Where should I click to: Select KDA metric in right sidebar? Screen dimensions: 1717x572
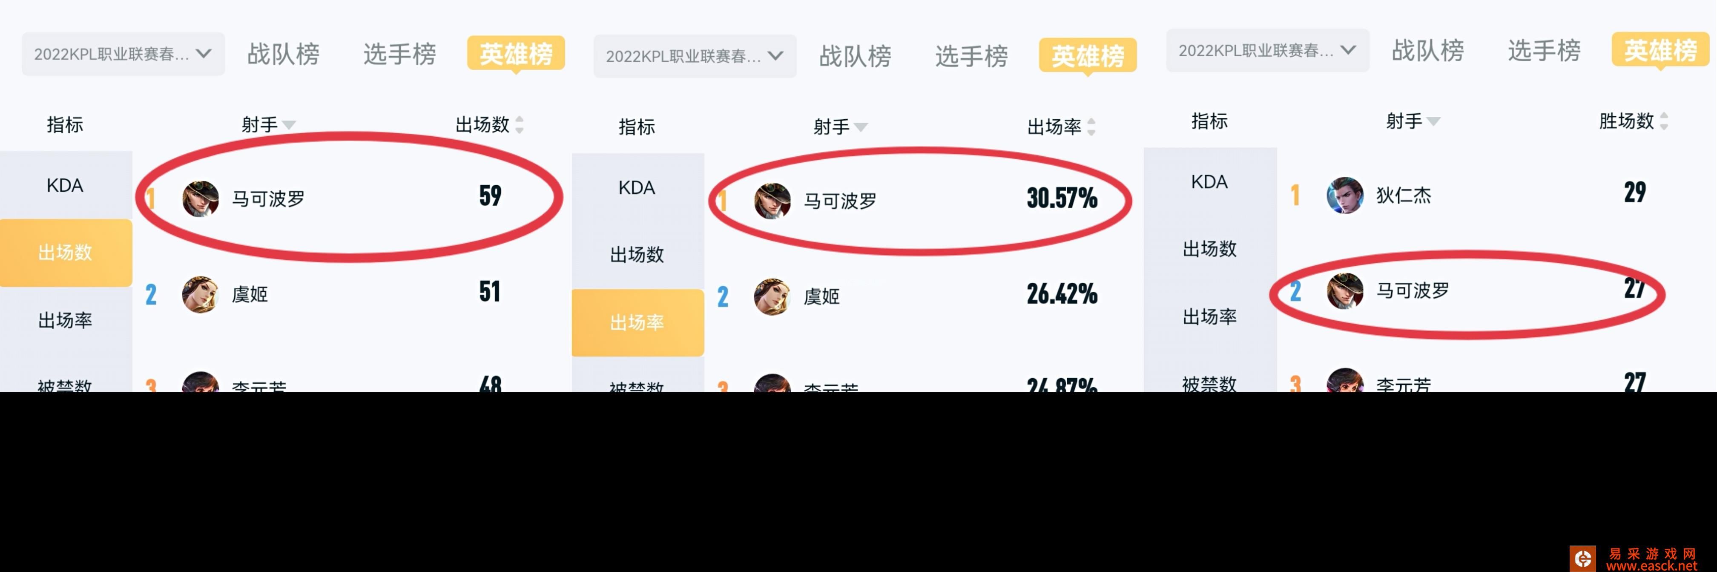1210,182
